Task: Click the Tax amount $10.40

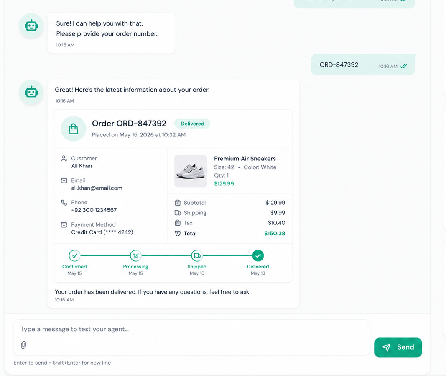Action: click(x=276, y=223)
